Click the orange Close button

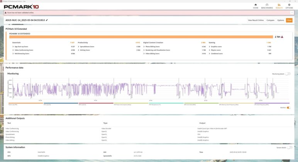pyautogui.click(x=289, y=20)
